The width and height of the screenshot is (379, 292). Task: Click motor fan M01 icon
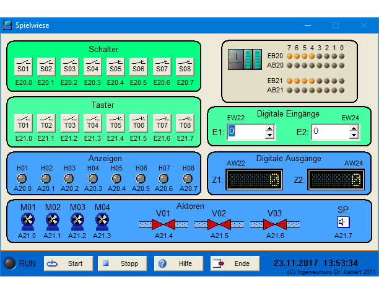point(28,221)
